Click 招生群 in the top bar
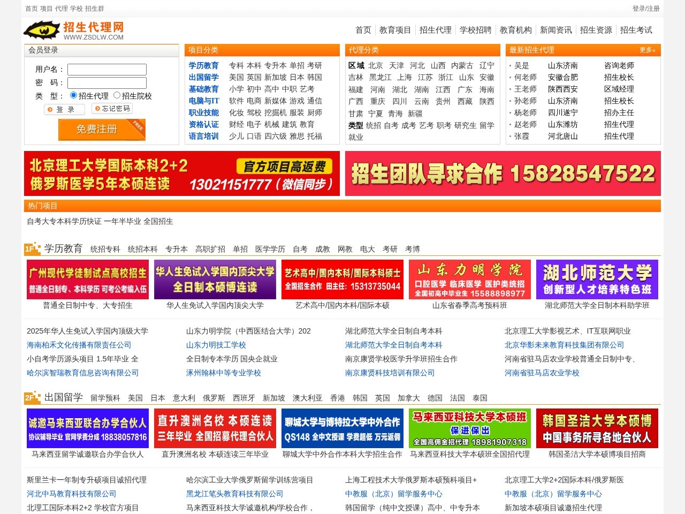Image resolution: width=685 pixels, height=514 pixels. click(95, 9)
